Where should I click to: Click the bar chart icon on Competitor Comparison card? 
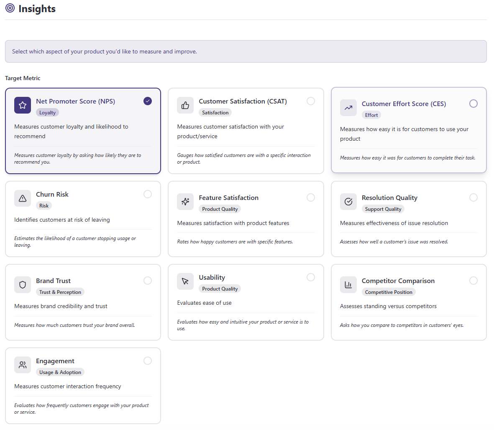coord(348,284)
